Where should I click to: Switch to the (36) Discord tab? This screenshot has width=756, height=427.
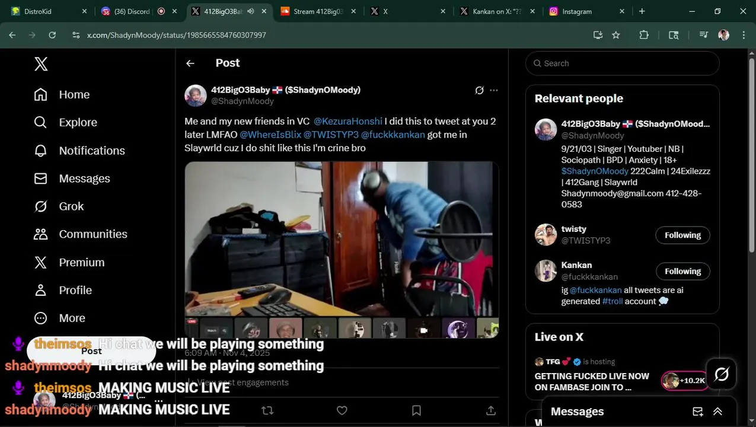pyautogui.click(x=139, y=11)
